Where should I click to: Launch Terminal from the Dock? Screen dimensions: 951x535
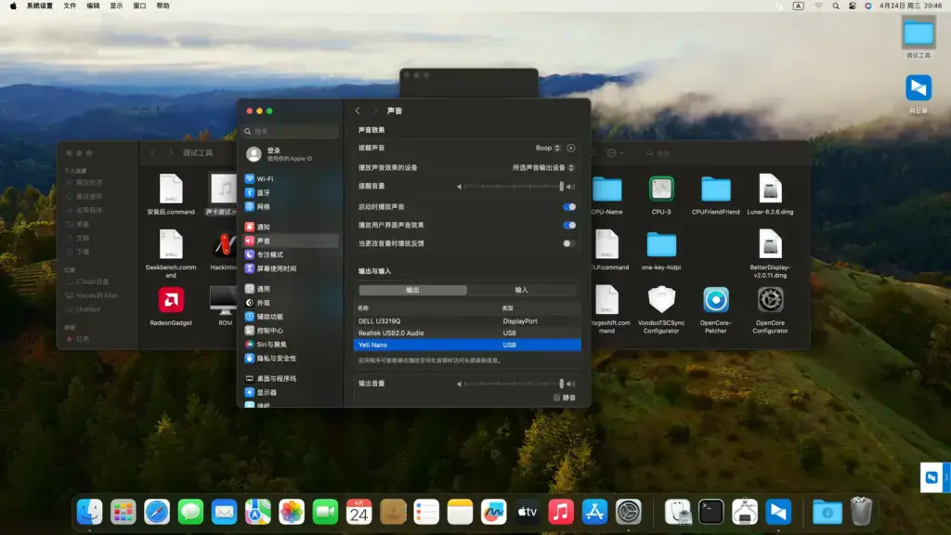(710, 512)
